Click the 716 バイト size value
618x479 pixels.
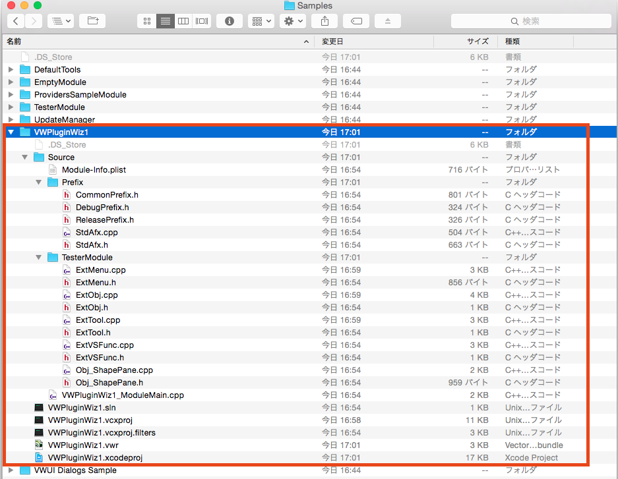click(468, 169)
